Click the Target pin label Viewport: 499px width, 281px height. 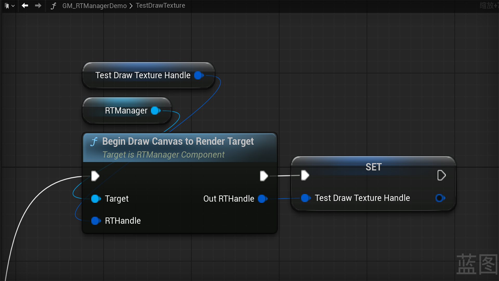click(117, 199)
